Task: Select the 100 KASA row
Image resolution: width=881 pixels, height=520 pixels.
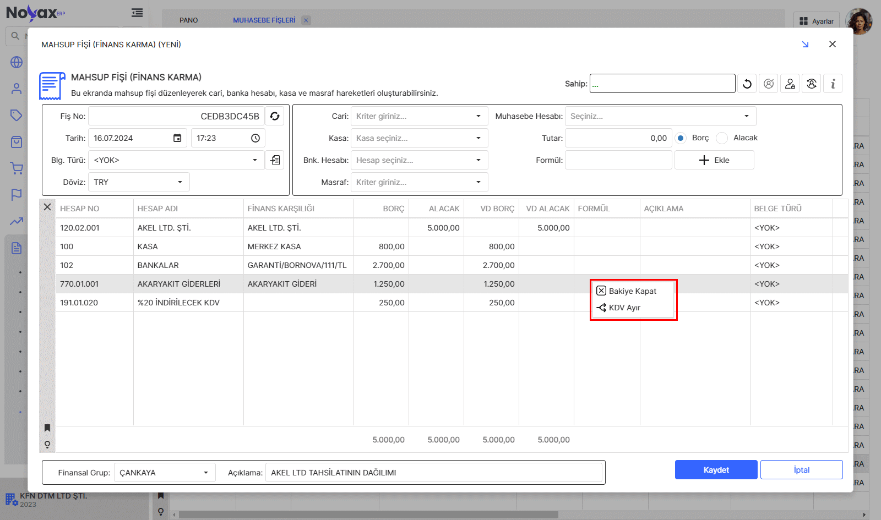Action: tap(452, 247)
